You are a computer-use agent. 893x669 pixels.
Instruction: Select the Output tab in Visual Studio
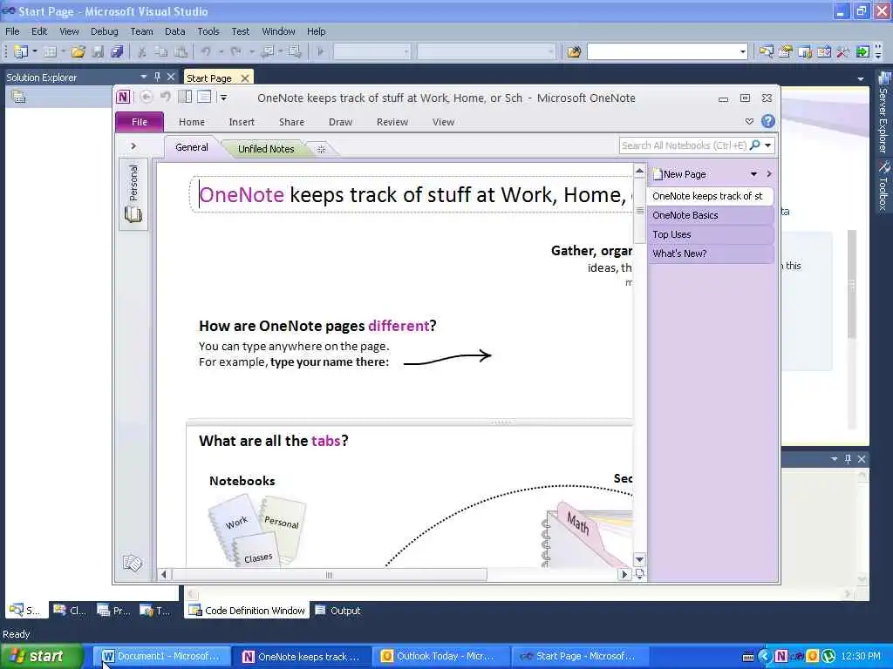pos(338,611)
